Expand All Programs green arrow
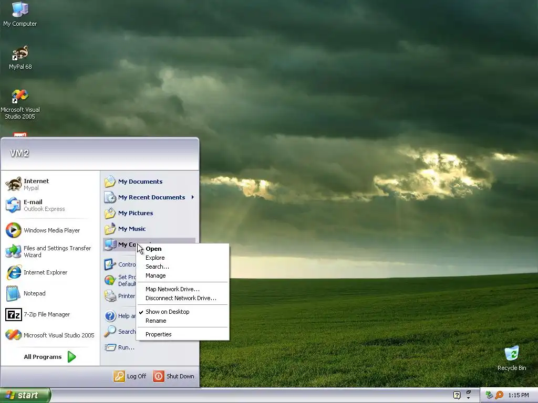The image size is (538, 403). (x=71, y=357)
